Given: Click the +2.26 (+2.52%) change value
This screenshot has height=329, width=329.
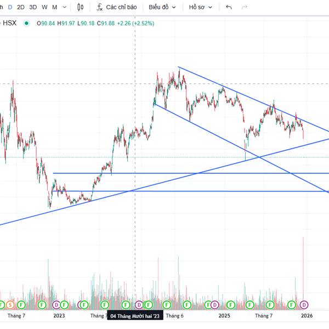Looking at the screenshot, I should pos(135,23).
